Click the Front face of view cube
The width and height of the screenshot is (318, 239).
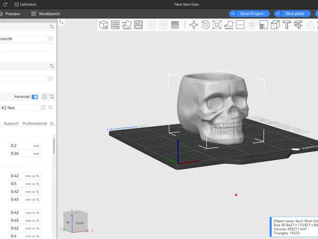(x=79, y=223)
